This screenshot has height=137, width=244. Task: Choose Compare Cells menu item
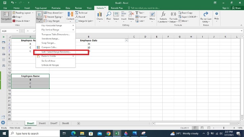tap(56, 47)
